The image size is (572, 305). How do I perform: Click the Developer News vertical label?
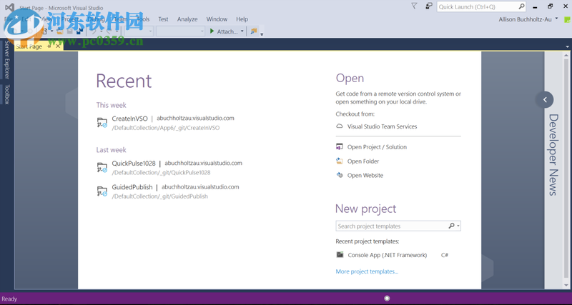[553, 155]
